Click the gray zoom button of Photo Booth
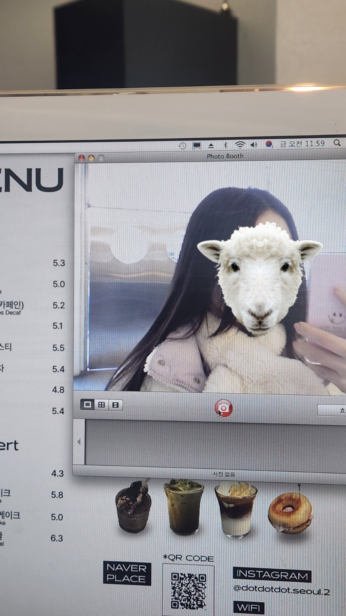Image resolution: width=346 pixels, height=616 pixels. pos(101,158)
